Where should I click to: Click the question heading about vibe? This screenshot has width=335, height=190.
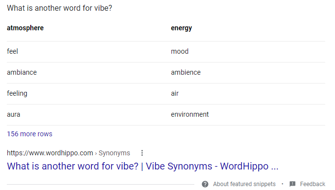(60, 8)
